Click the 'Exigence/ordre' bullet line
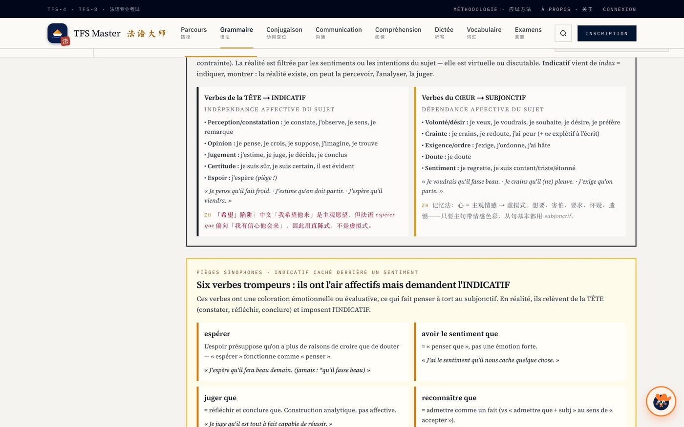This screenshot has height=427, width=684. (x=486, y=145)
